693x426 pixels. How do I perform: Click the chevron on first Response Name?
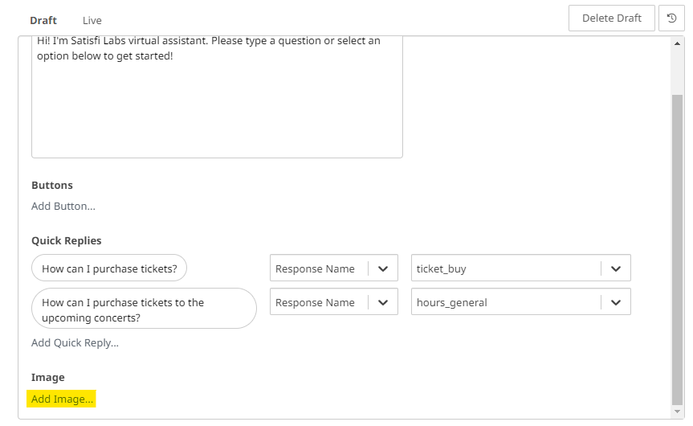[x=383, y=269]
